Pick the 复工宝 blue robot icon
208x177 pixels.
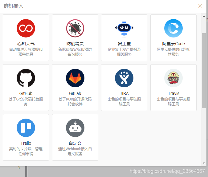124,28
